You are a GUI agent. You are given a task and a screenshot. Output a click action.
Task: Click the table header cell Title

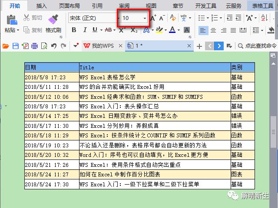(x=155, y=68)
